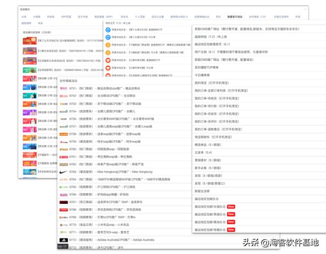Open the red hongbao banner thumbnail at list top

tap(30, 41)
